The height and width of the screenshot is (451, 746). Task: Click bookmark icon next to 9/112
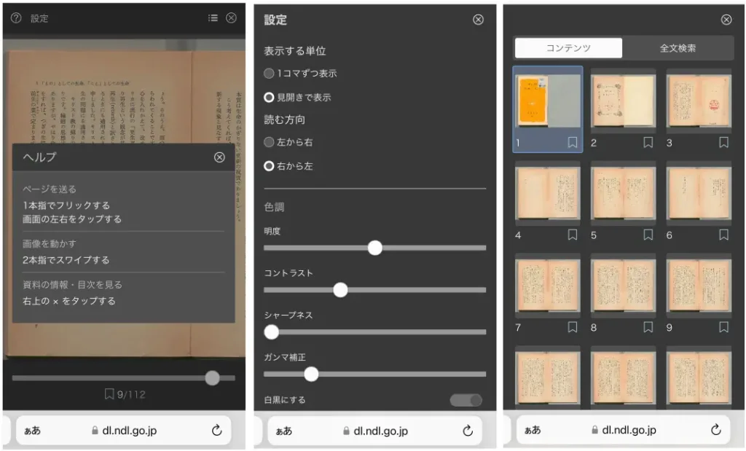click(109, 394)
